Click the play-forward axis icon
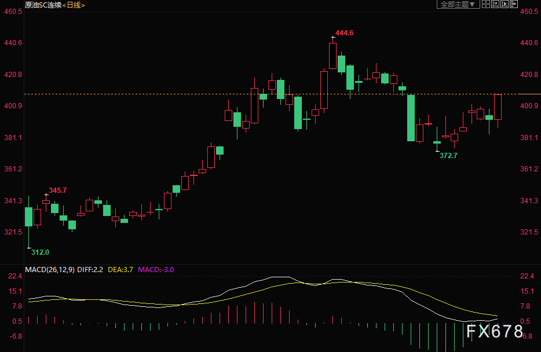Image resolution: width=541 pixels, height=352 pixels. 505,4
